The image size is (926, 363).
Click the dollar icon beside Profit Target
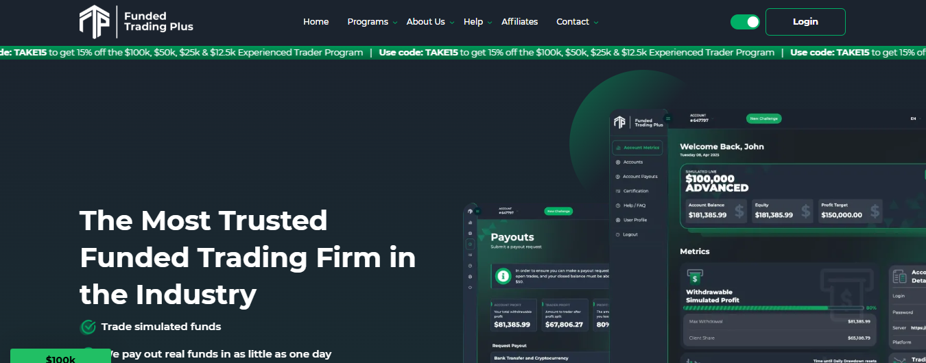(874, 211)
